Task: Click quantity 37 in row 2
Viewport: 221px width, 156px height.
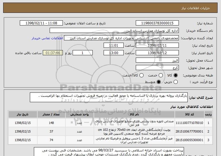Action: pyautogui.click(x=51, y=131)
